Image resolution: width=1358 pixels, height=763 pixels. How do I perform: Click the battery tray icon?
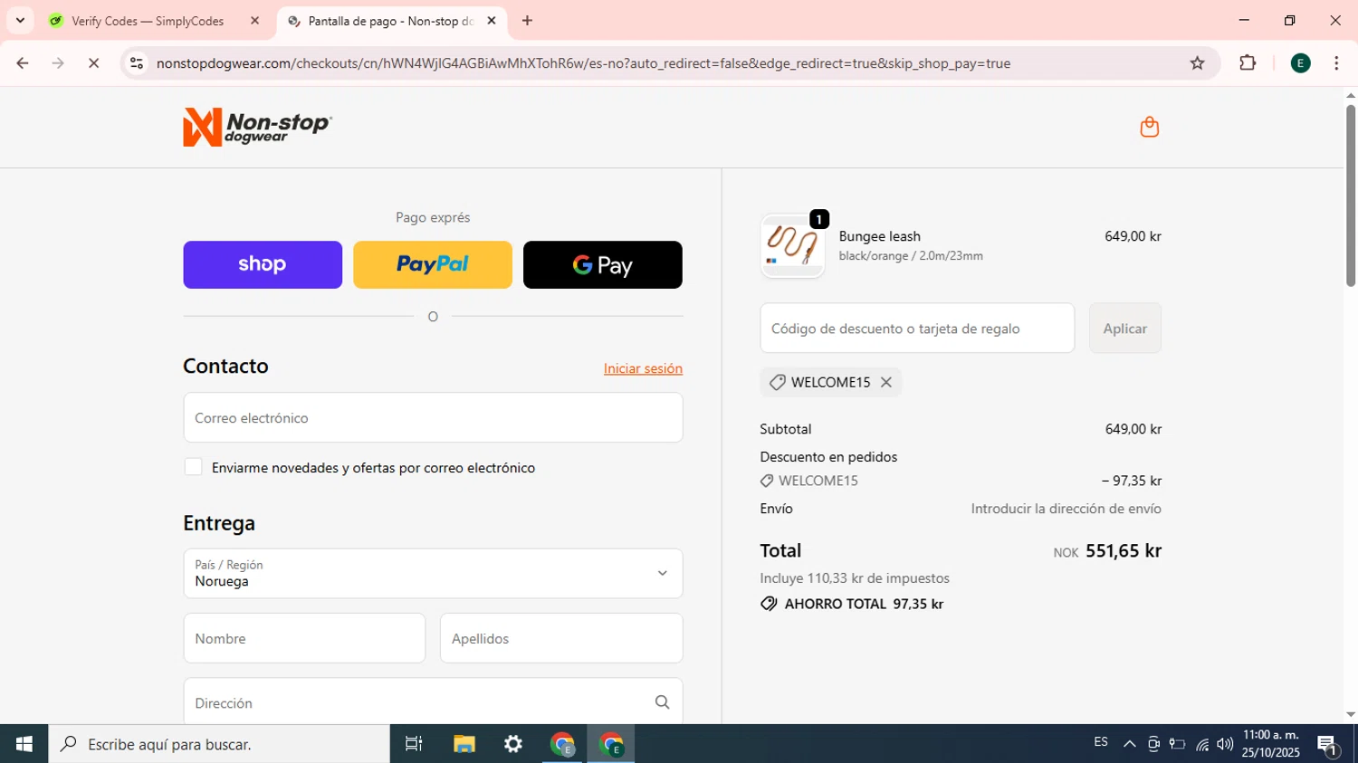[x=1177, y=744]
